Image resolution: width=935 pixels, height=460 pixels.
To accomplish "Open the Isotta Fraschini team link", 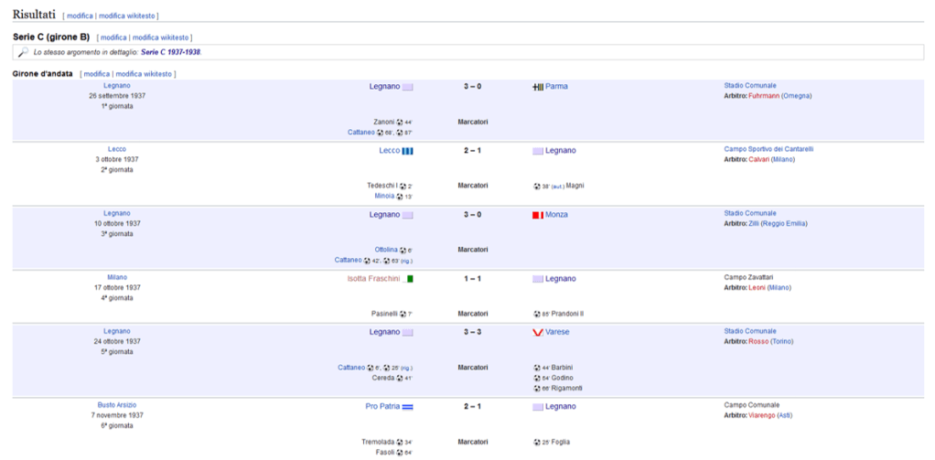I will click(373, 279).
